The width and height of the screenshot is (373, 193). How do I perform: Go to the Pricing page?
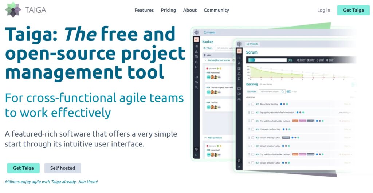click(x=168, y=10)
